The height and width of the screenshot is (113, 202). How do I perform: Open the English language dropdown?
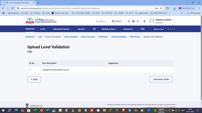(x=117, y=21)
